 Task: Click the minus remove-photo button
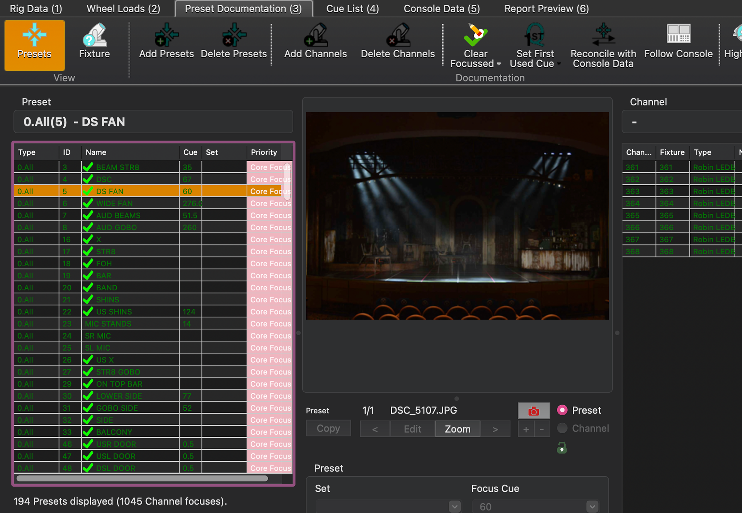tap(542, 429)
